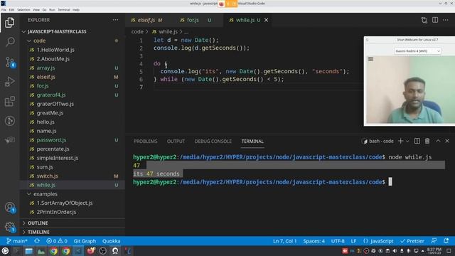Open the Explorer view in activity bar
Viewport: 455px width, 256px height.
tap(9, 22)
